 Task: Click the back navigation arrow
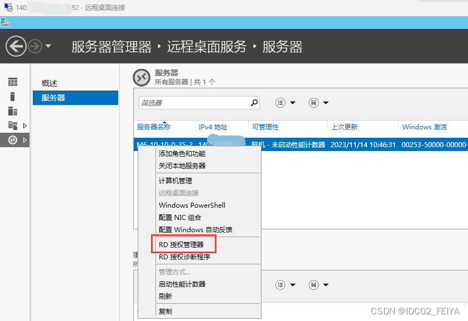coord(16,46)
